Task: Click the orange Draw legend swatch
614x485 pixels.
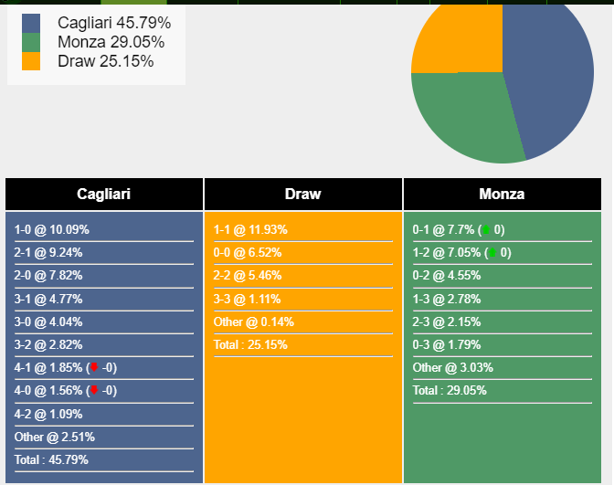Action: (31, 61)
